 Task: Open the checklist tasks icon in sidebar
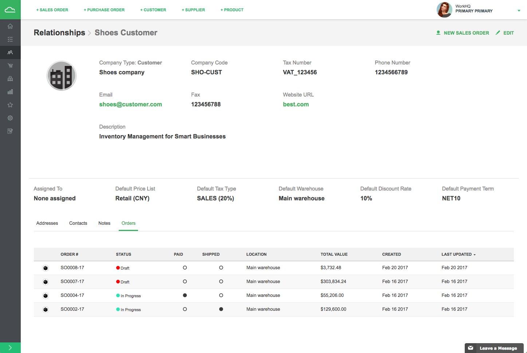pyautogui.click(x=10, y=39)
